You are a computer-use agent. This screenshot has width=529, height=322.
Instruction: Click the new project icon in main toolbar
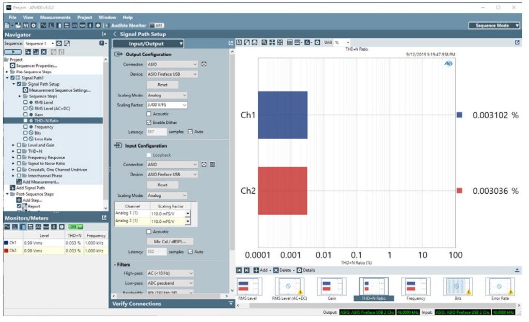(x=7, y=25)
